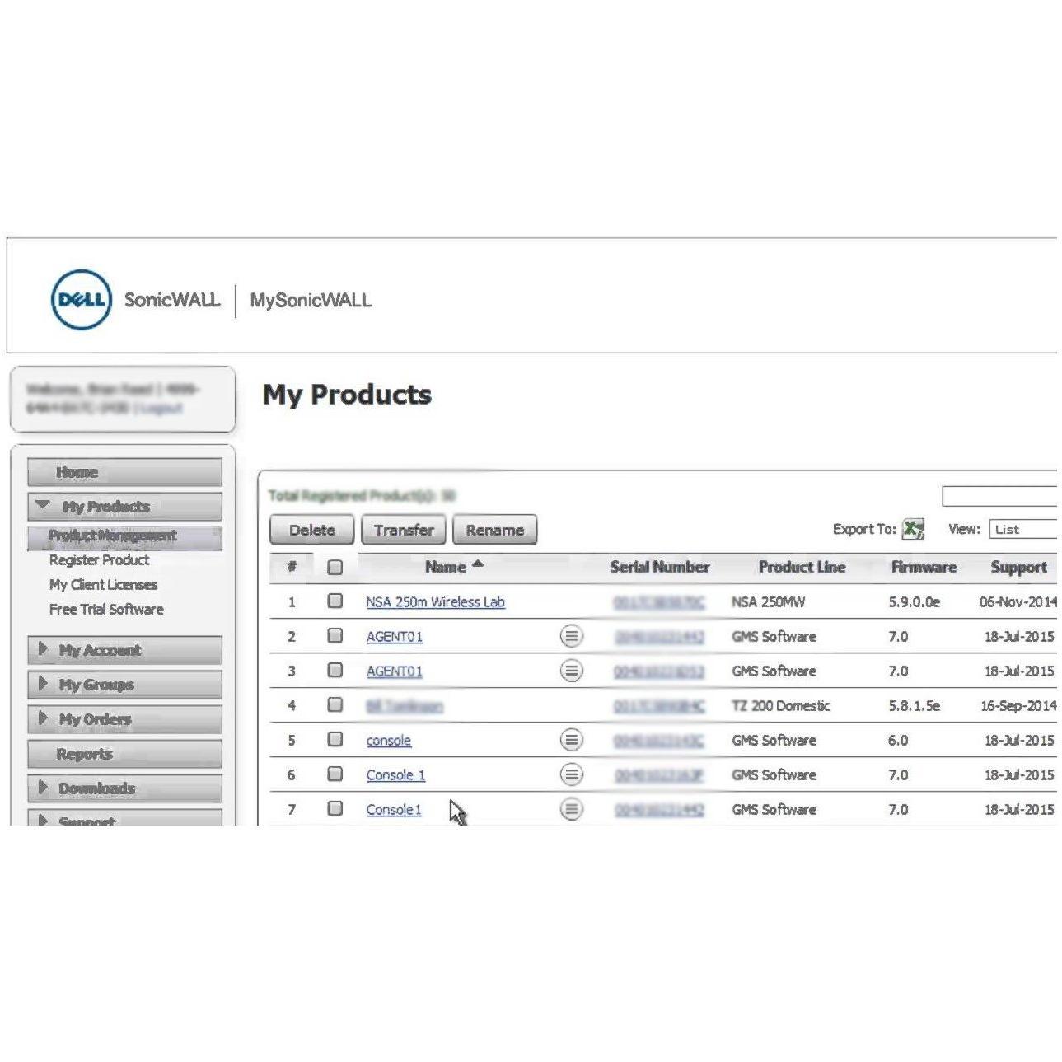
Task: Click the Rename button
Action: pyautogui.click(x=494, y=530)
